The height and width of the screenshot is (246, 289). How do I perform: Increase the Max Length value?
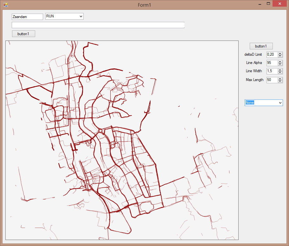point(280,79)
